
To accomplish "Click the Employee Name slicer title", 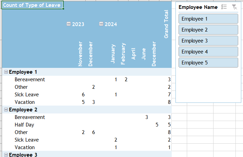I will (198, 7).
